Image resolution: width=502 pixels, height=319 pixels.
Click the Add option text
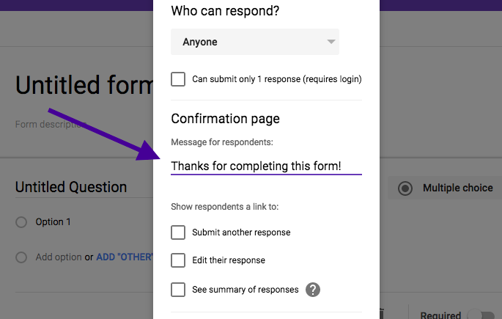pyautogui.click(x=59, y=257)
